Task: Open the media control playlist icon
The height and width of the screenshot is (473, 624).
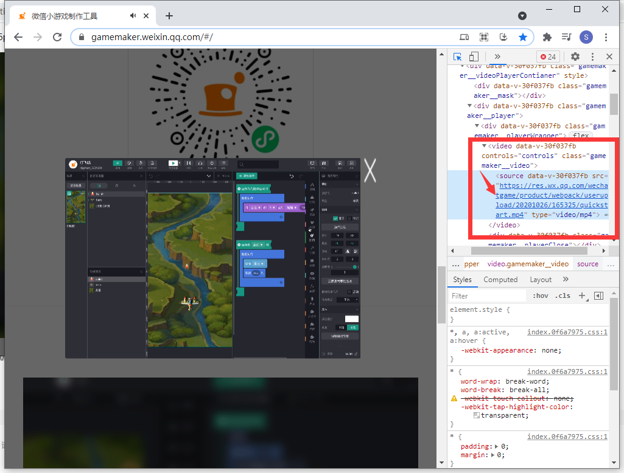Action: point(566,37)
